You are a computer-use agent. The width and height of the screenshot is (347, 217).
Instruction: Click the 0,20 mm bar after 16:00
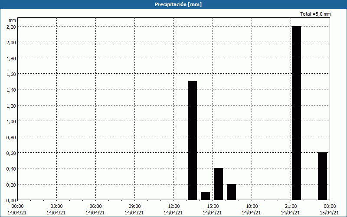click(232, 192)
